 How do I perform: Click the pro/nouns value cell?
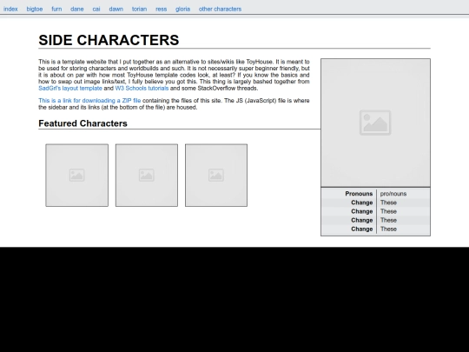tap(393, 194)
